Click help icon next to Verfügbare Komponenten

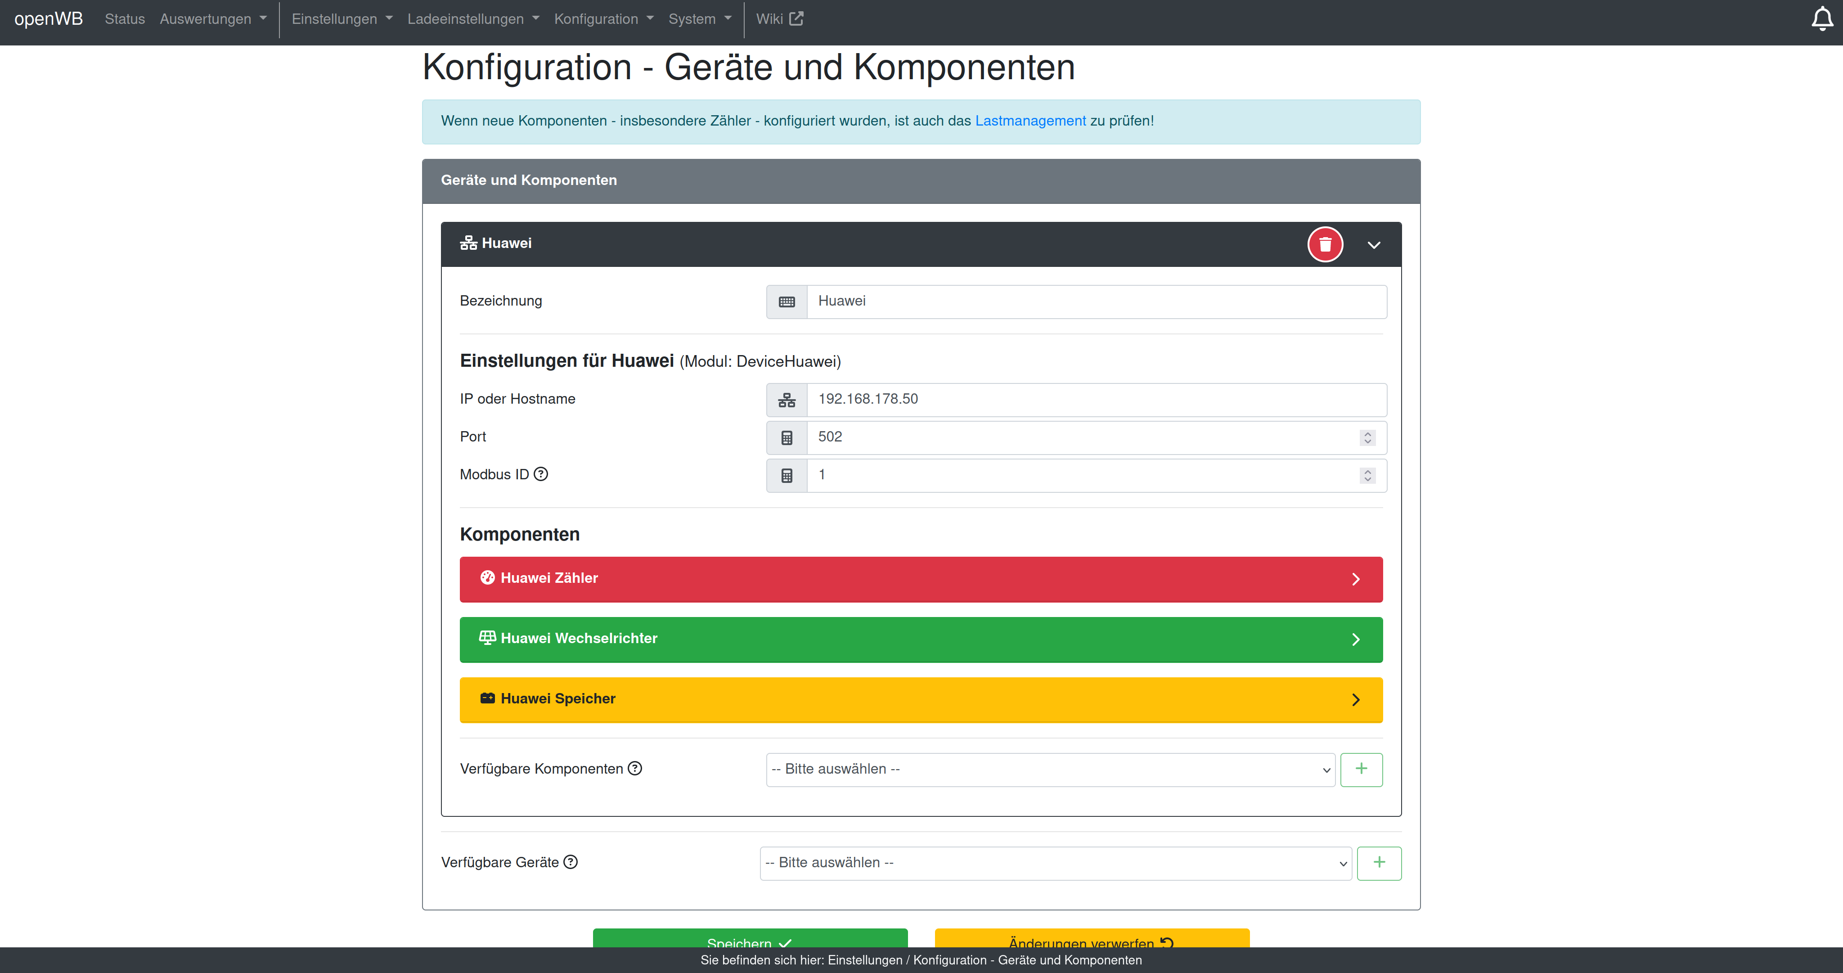tap(634, 768)
